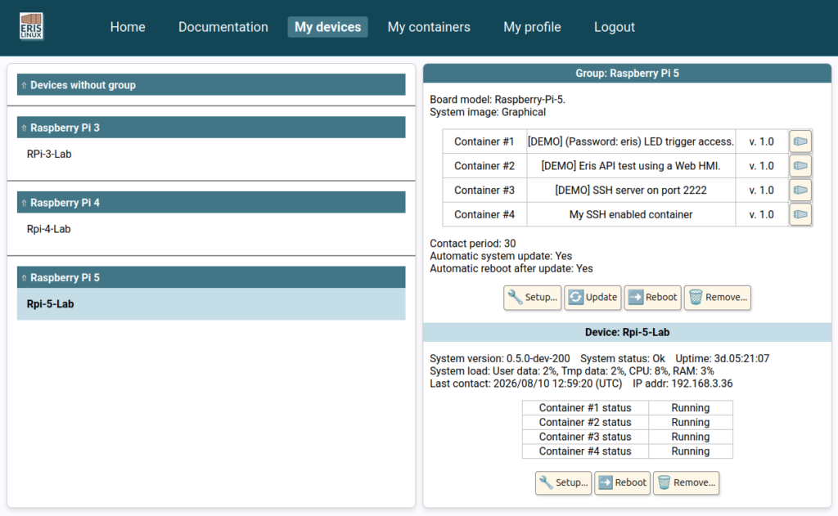Reboot the Rpi-5-Lab device

(622, 483)
